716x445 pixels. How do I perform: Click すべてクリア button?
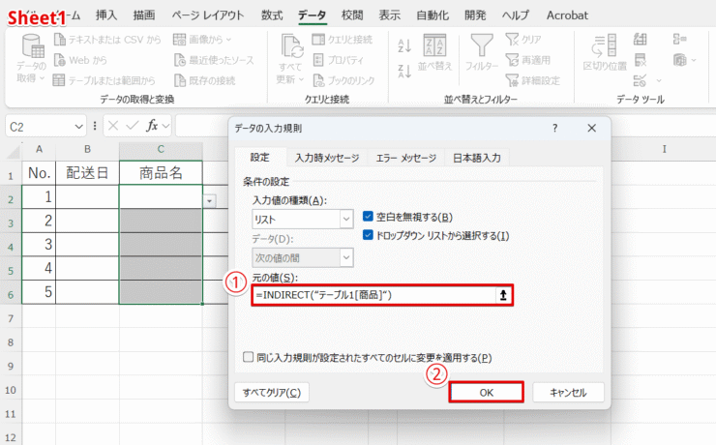click(x=272, y=393)
